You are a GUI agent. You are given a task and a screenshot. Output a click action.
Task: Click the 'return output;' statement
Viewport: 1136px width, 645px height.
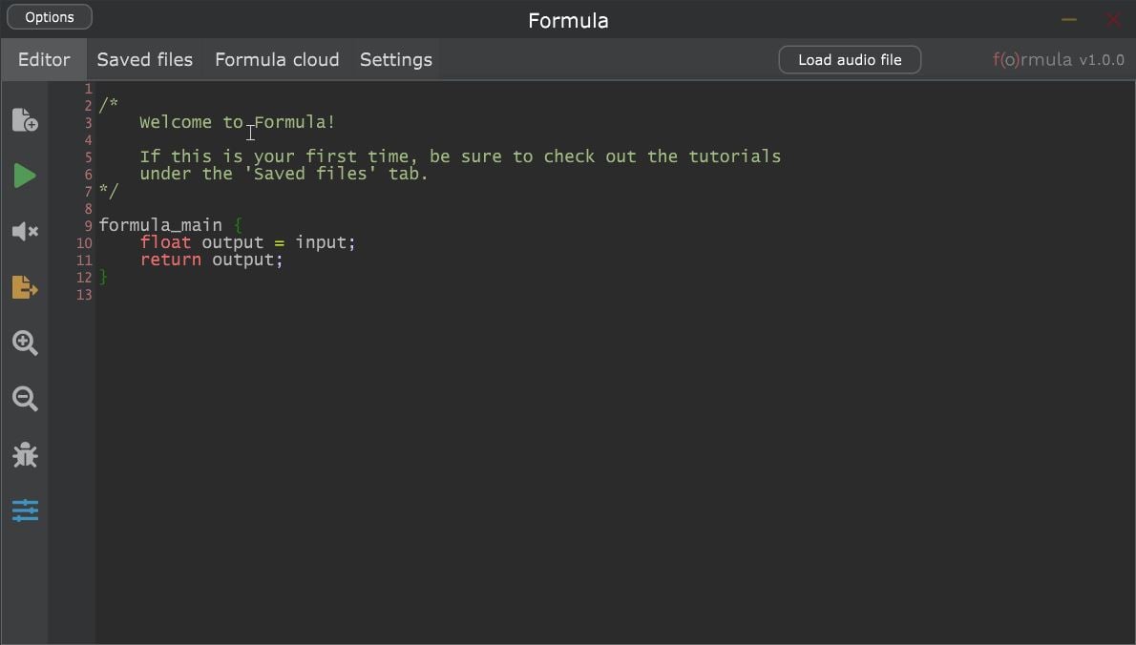click(211, 260)
